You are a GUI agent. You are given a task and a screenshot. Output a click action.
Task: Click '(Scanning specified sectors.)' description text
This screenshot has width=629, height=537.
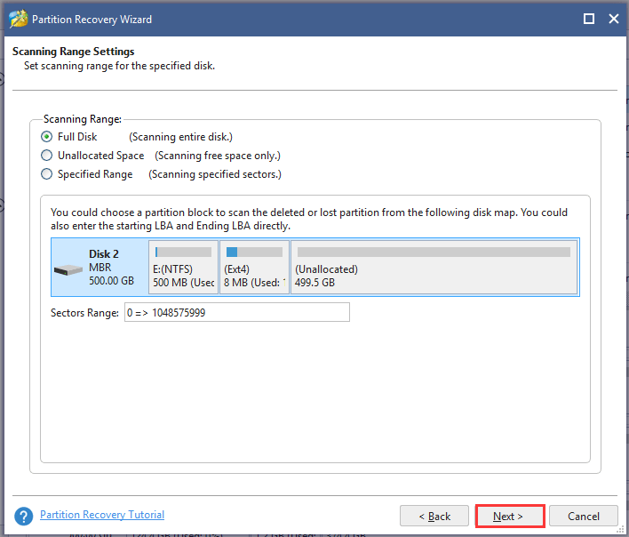pos(215,174)
